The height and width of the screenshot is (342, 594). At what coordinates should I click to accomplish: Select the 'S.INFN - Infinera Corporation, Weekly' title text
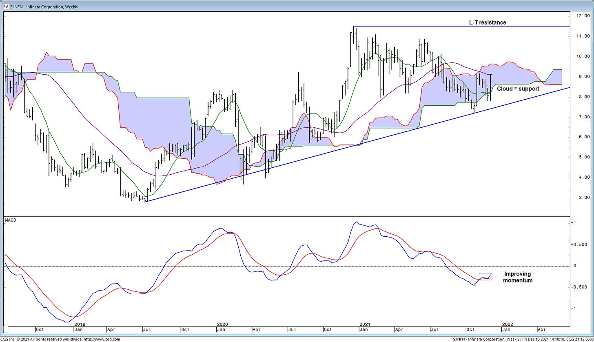tap(44, 7)
